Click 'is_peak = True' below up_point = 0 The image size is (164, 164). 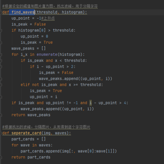pyautogui.click(x=37, y=42)
